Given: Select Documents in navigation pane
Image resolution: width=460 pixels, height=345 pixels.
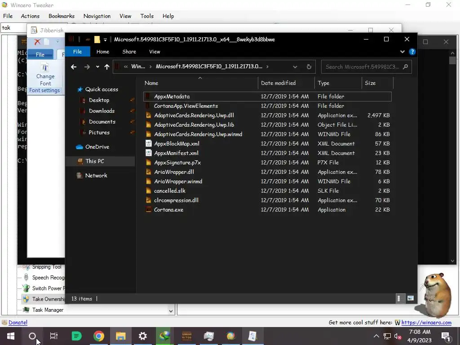Looking at the screenshot, I should 102,122.
